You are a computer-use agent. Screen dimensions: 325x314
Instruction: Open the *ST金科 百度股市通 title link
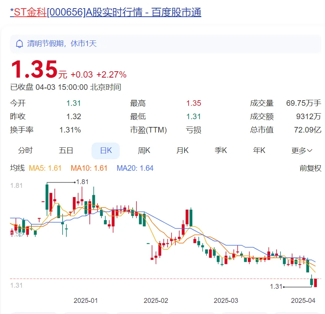point(106,12)
